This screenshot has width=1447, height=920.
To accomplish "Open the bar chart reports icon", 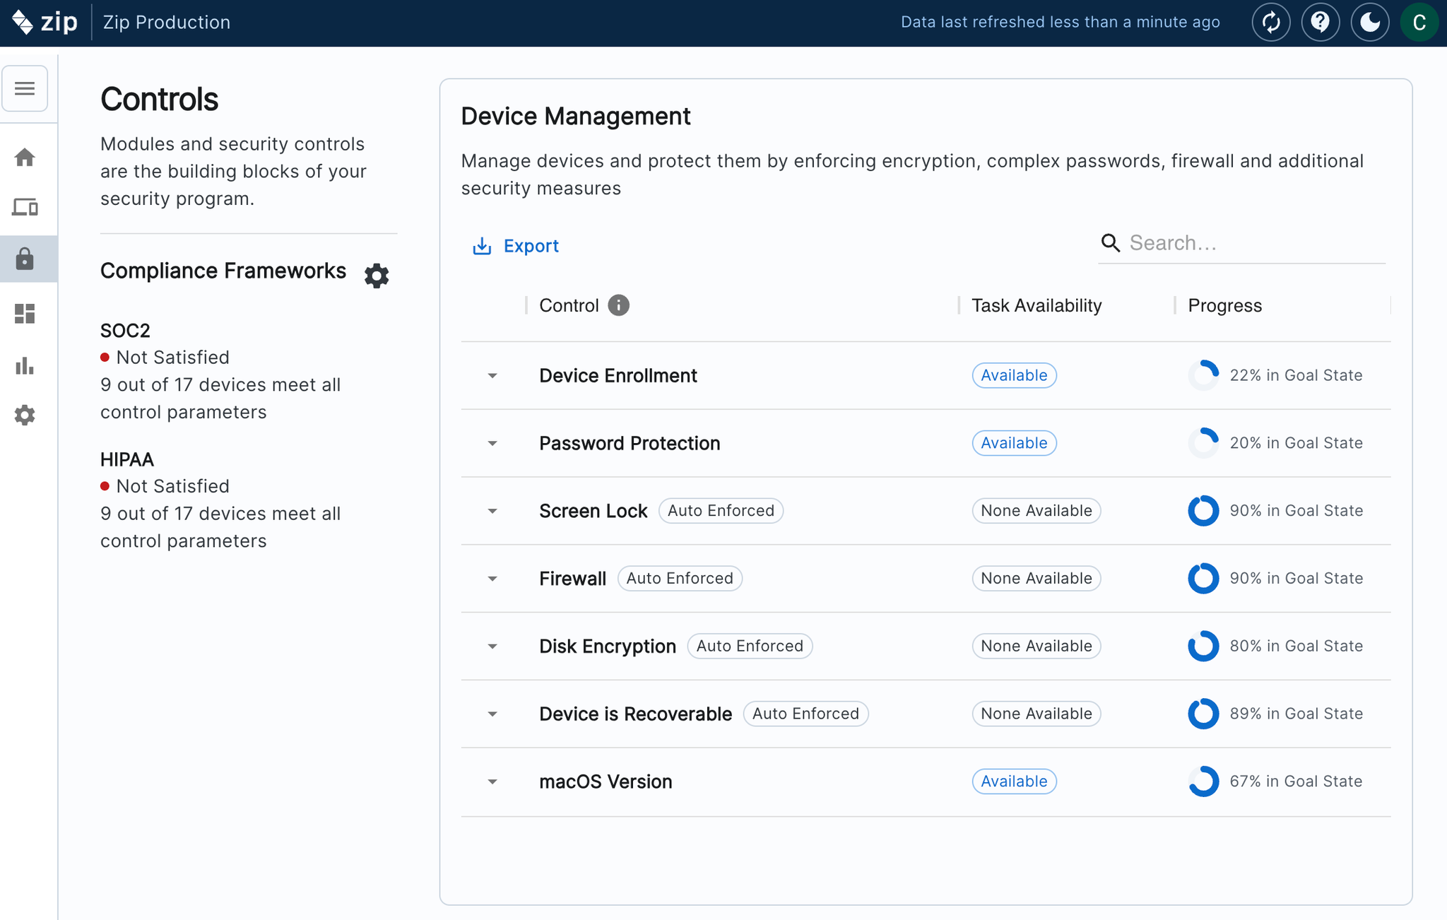I will (25, 365).
